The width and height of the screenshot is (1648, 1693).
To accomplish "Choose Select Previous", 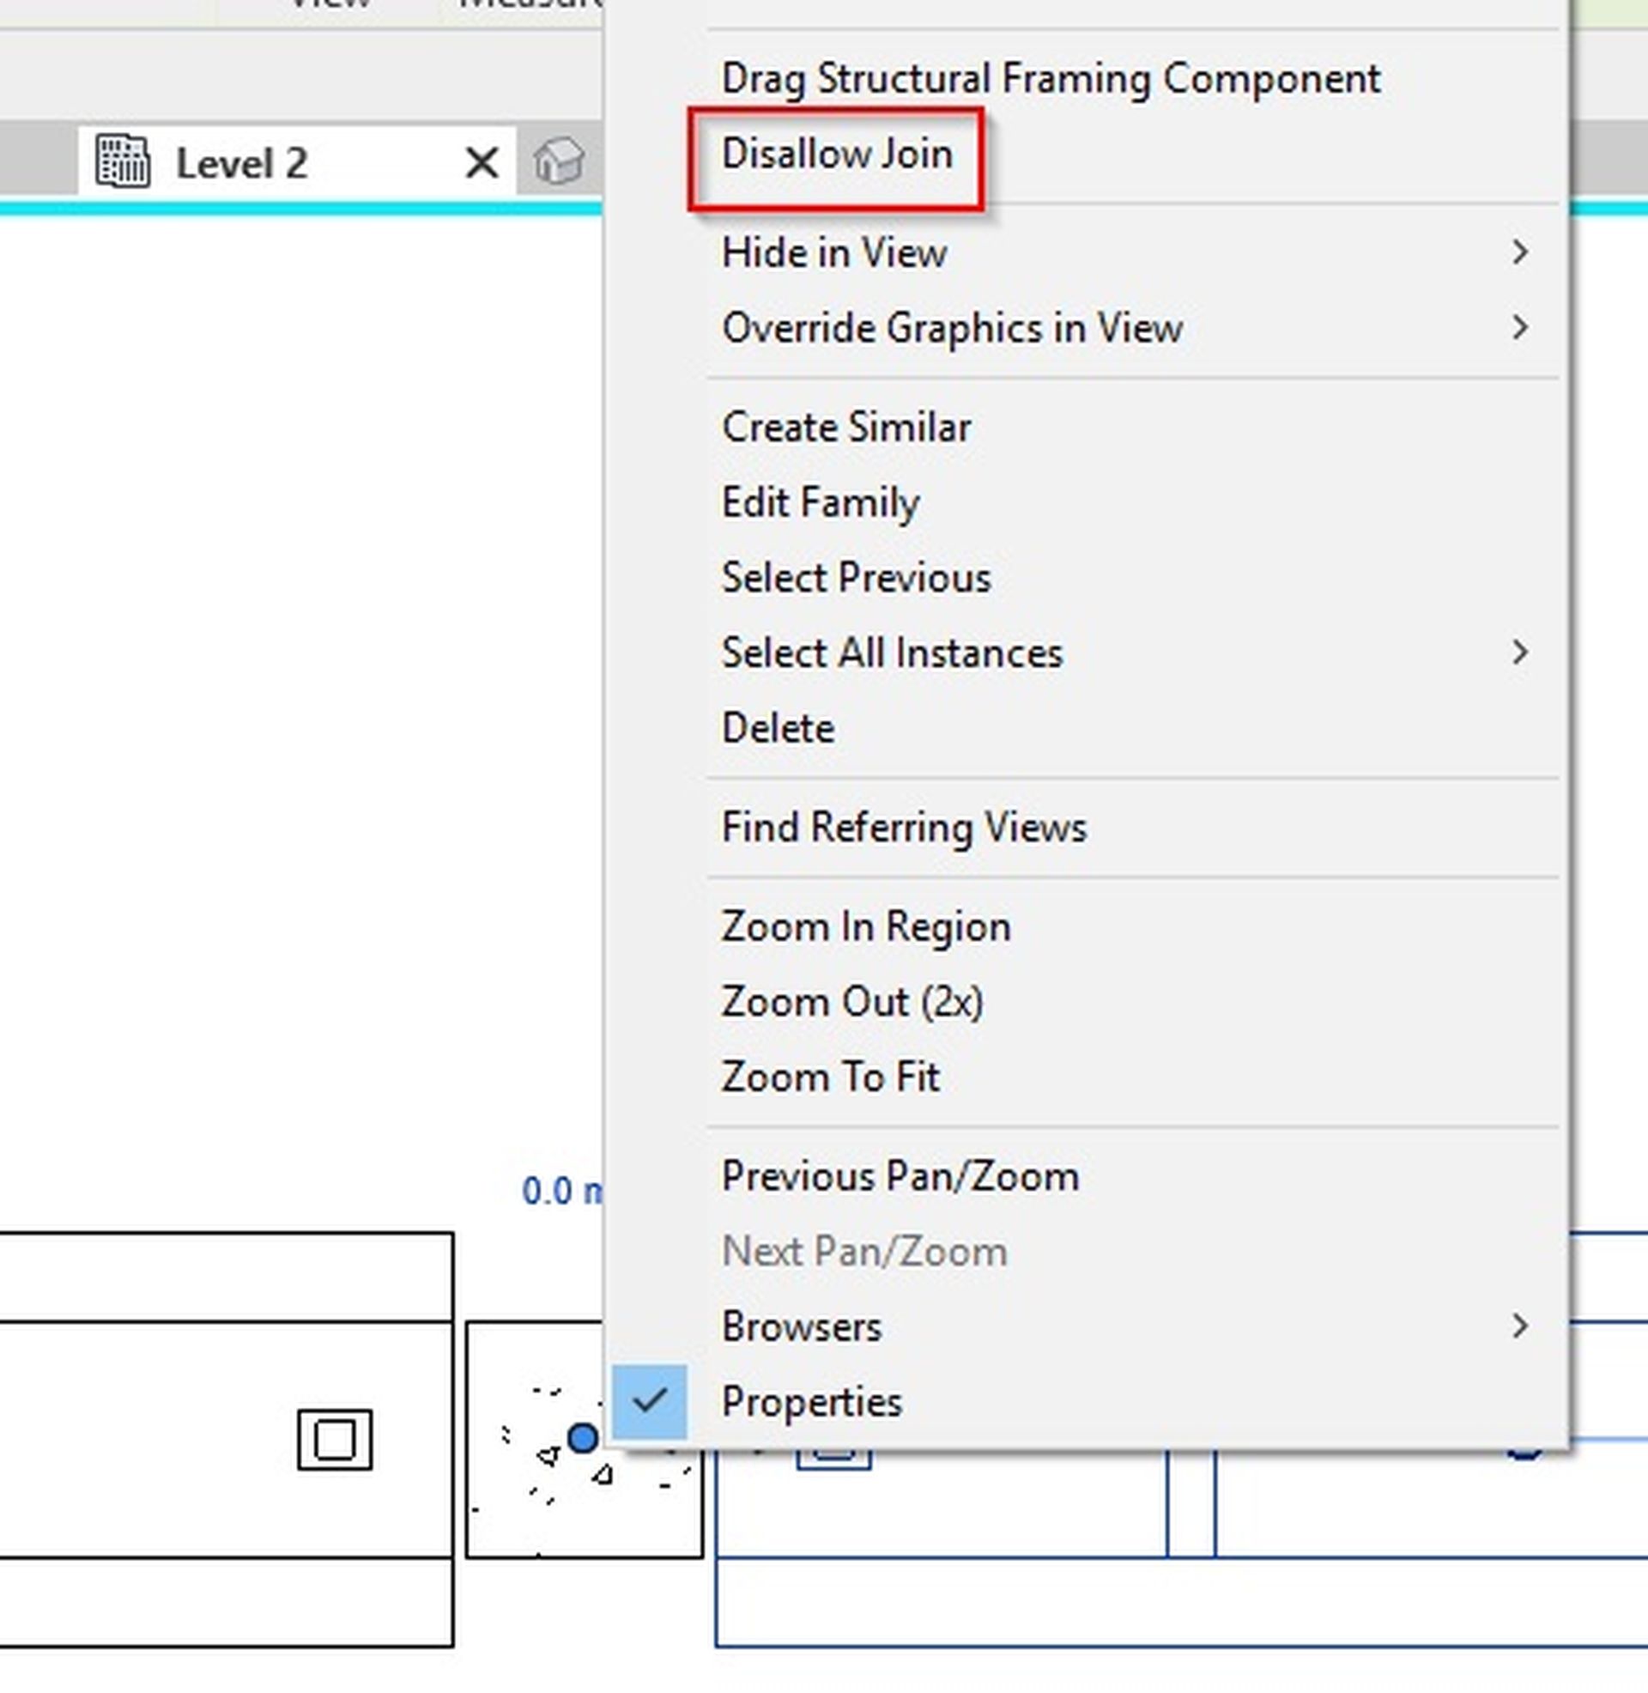I will (855, 578).
